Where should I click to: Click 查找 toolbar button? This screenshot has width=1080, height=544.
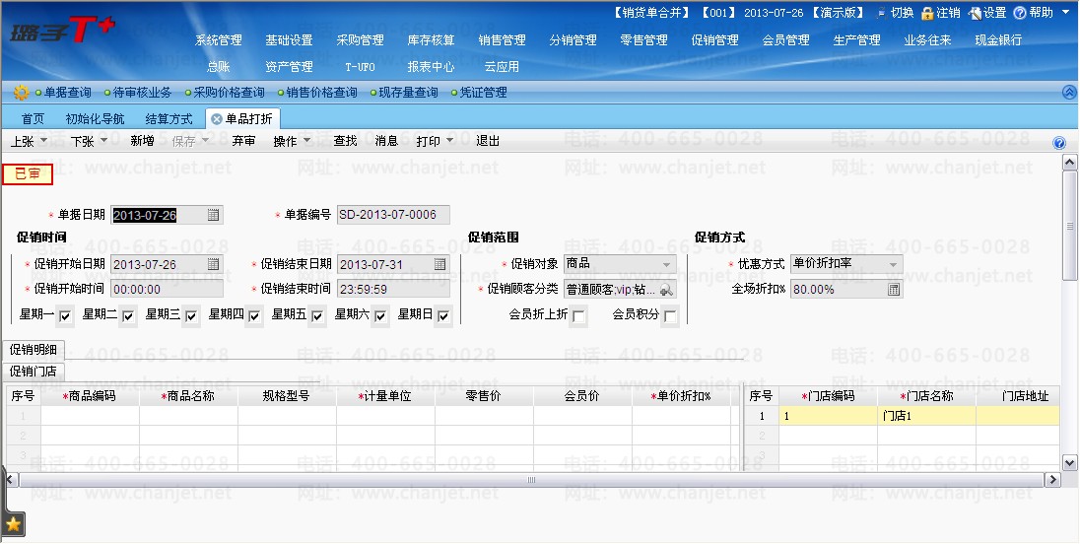coord(345,141)
